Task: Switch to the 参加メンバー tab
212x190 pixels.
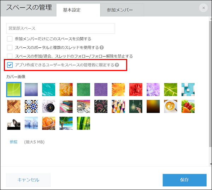Action: (122, 10)
